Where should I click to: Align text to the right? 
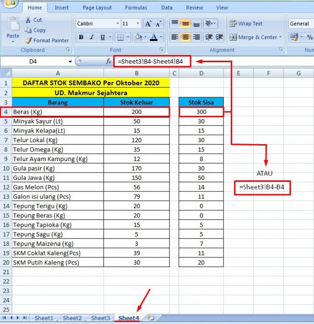[196, 37]
